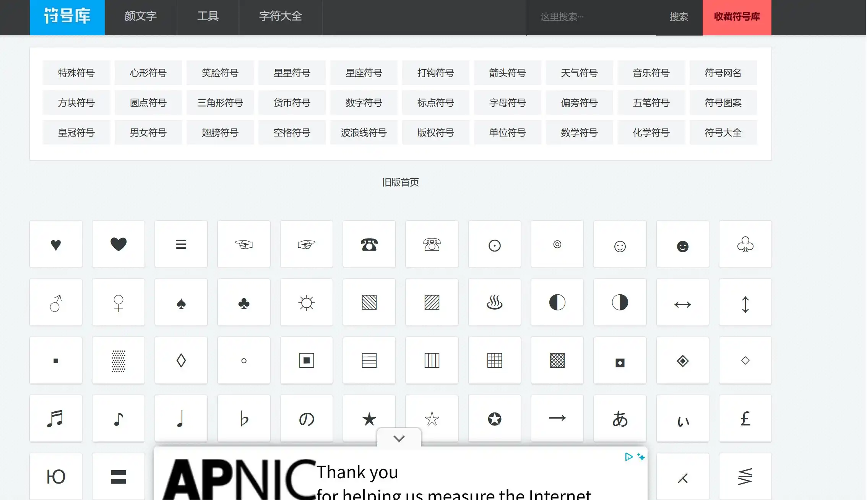Open the 心形符号 category

coord(148,73)
